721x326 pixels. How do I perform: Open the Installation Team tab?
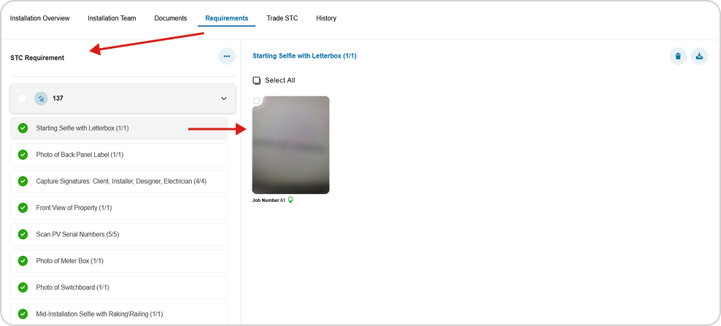pos(112,18)
